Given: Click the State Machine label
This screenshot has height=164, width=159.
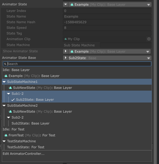Looking at the screenshot, I should pyautogui.click(x=18, y=45).
